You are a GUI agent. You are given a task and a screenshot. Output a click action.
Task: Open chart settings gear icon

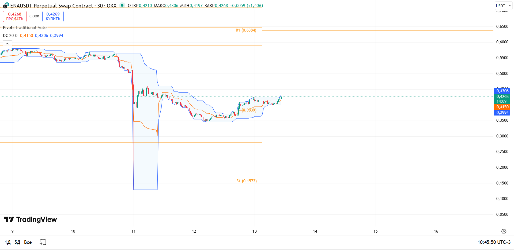click(504, 231)
